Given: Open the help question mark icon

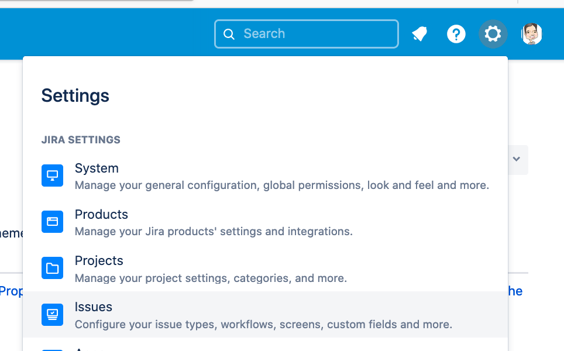Looking at the screenshot, I should tap(456, 34).
